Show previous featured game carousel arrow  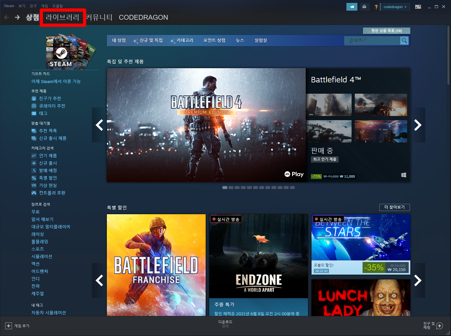coord(99,125)
